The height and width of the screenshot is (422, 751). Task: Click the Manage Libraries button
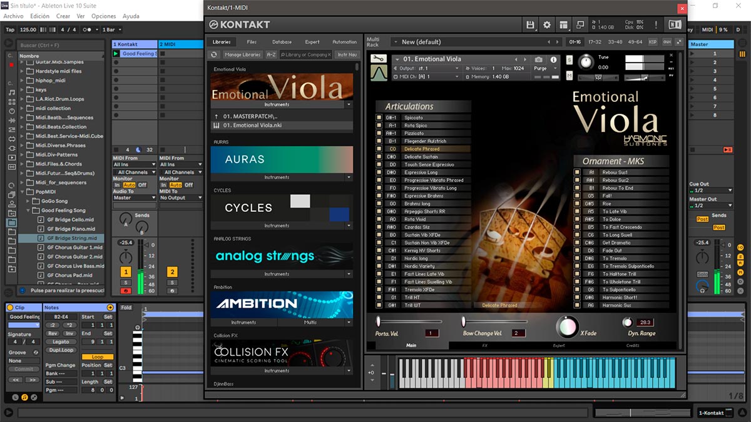click(x=242, y=54)
